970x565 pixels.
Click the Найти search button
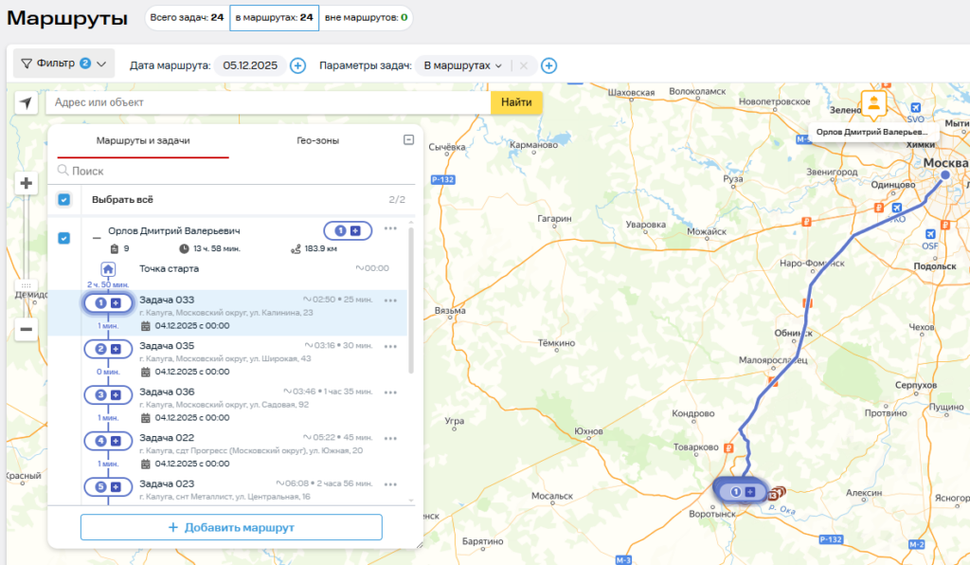coord(516,102)
